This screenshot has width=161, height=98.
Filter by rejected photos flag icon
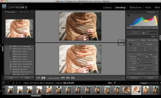119,83
